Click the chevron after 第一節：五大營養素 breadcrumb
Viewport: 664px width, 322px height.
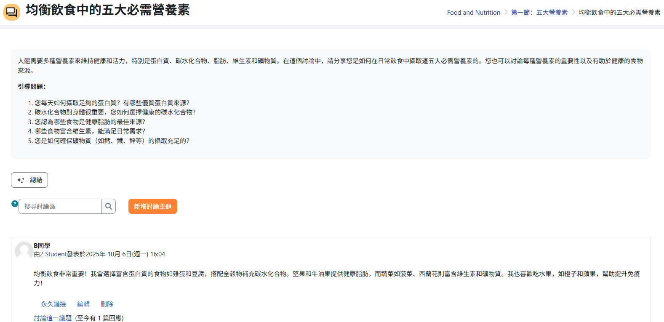[x=573, y=12]
